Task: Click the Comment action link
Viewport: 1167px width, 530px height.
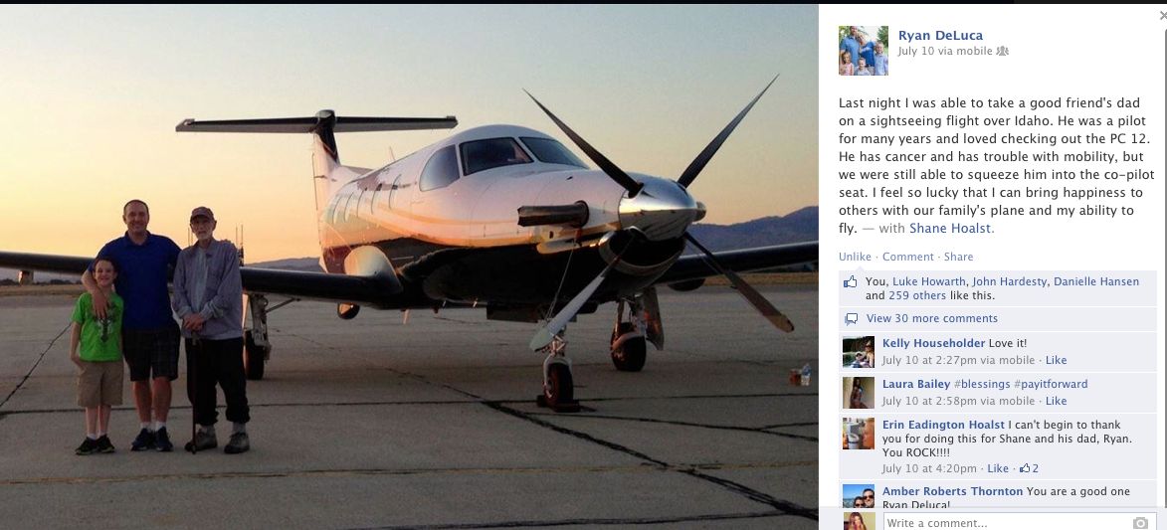Action: [908, 257]
